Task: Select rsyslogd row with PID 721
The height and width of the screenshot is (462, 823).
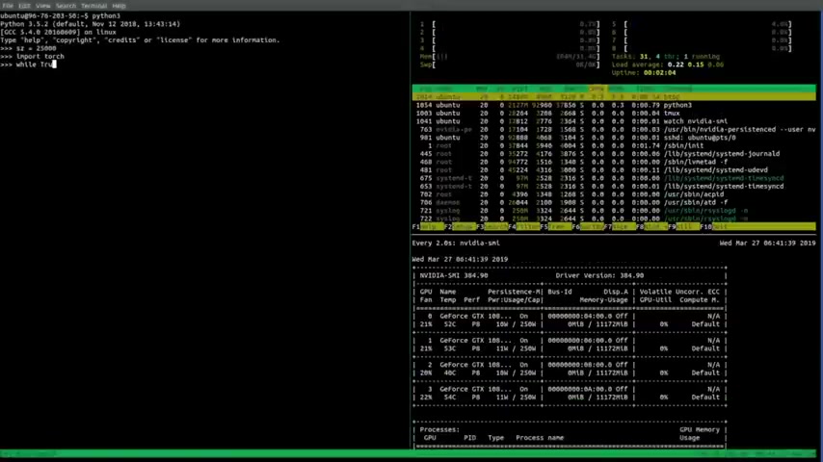Action: (614, 211)
